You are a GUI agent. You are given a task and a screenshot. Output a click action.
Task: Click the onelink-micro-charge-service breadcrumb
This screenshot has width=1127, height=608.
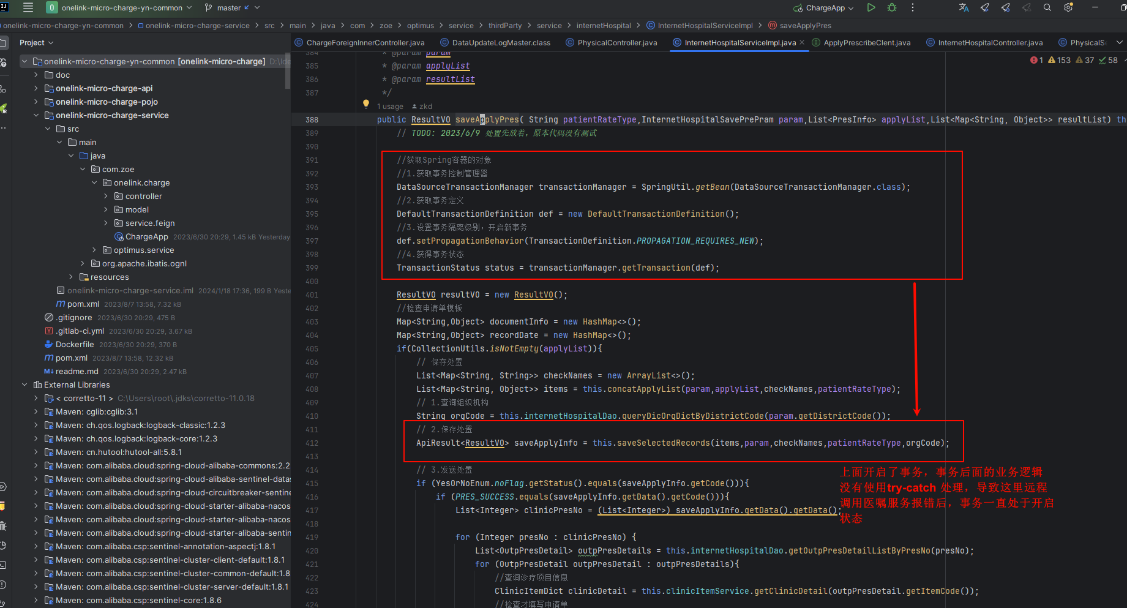pos(194,26)
